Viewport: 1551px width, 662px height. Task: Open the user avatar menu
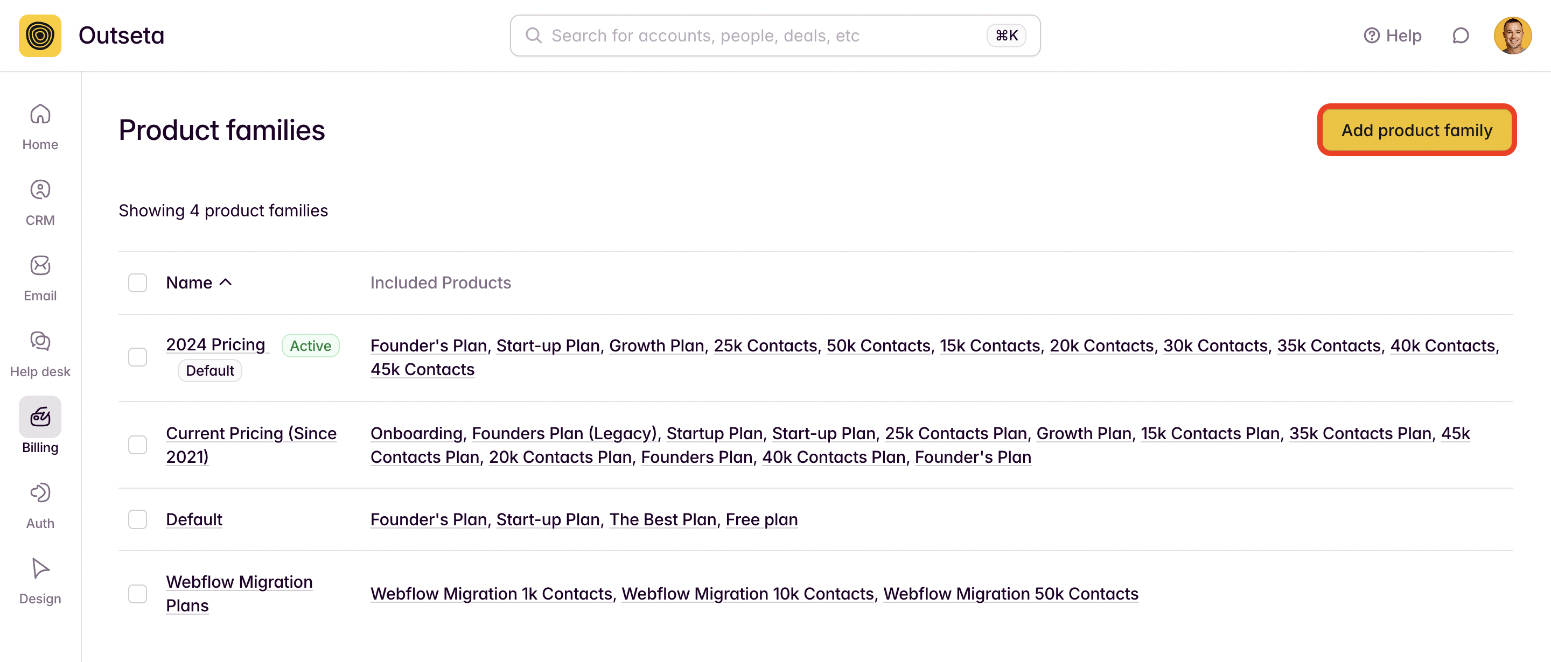pyautogui.click(x=1512, y=36)
